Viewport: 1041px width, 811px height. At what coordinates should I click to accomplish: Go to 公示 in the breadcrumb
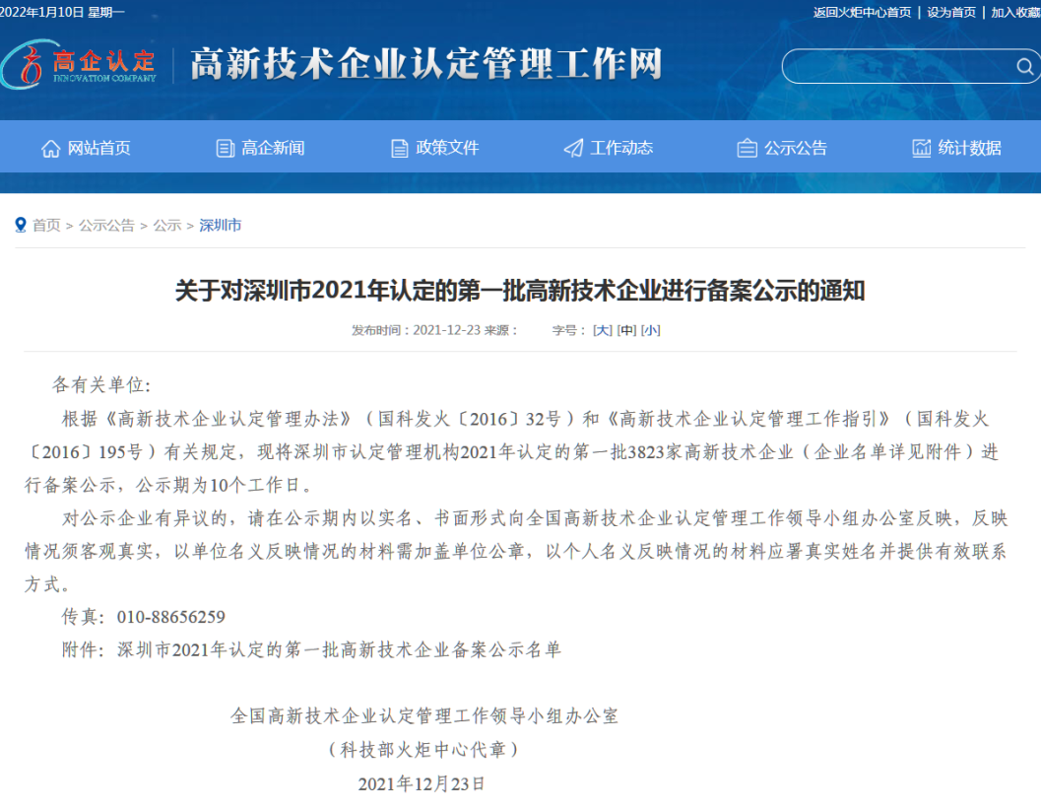pos(167,225)
